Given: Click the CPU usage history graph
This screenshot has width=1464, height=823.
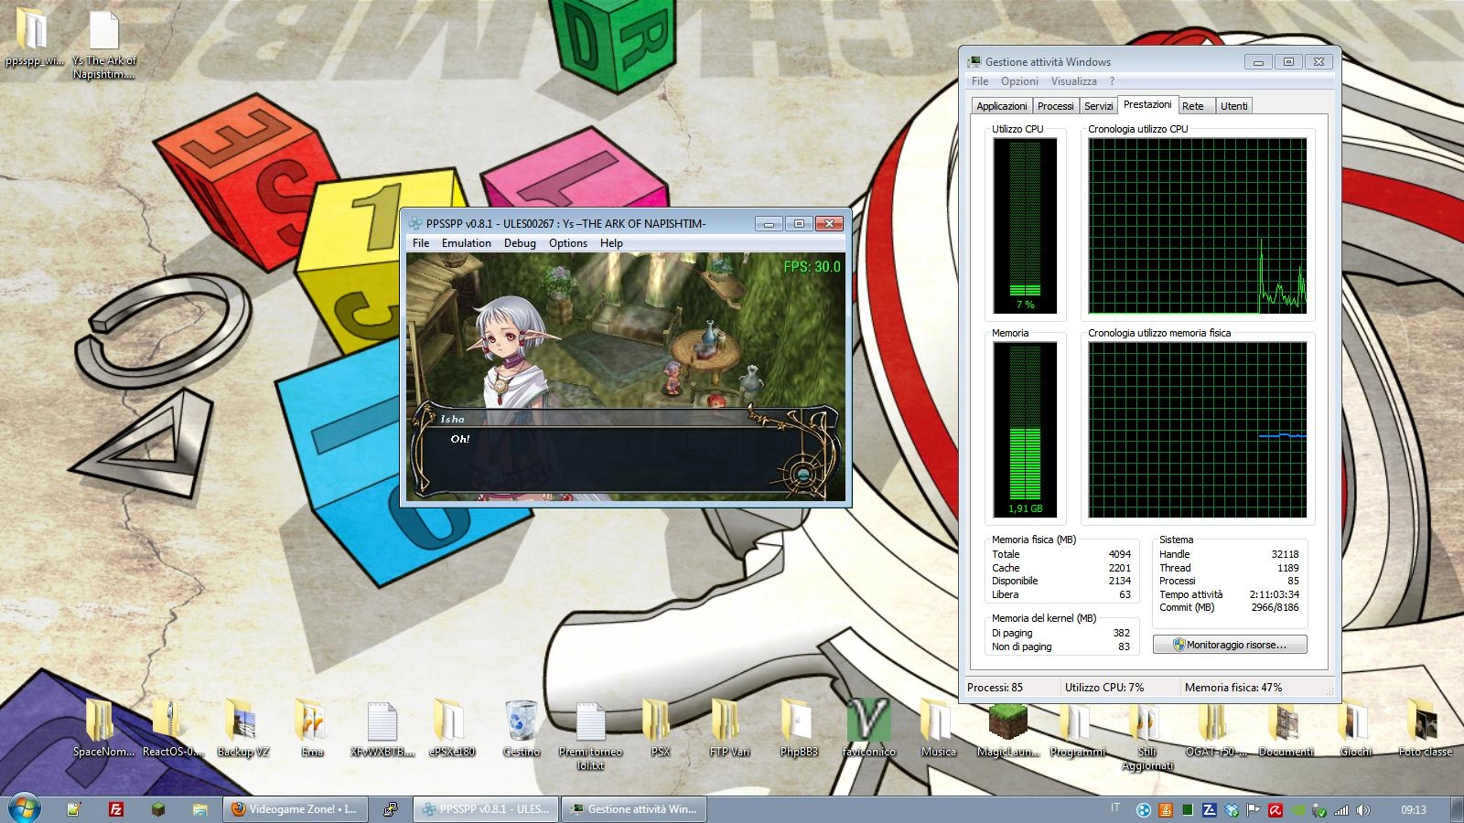Looking at the screenshot, I should coord(1197,226).
